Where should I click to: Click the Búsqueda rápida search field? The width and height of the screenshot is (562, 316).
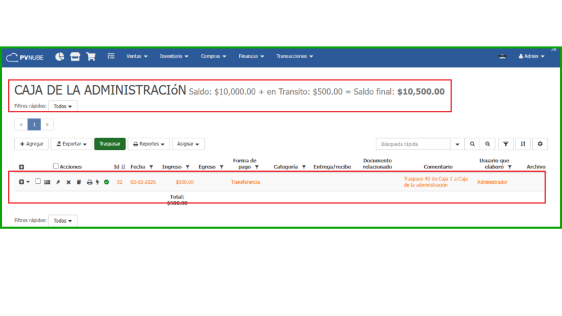413,144
